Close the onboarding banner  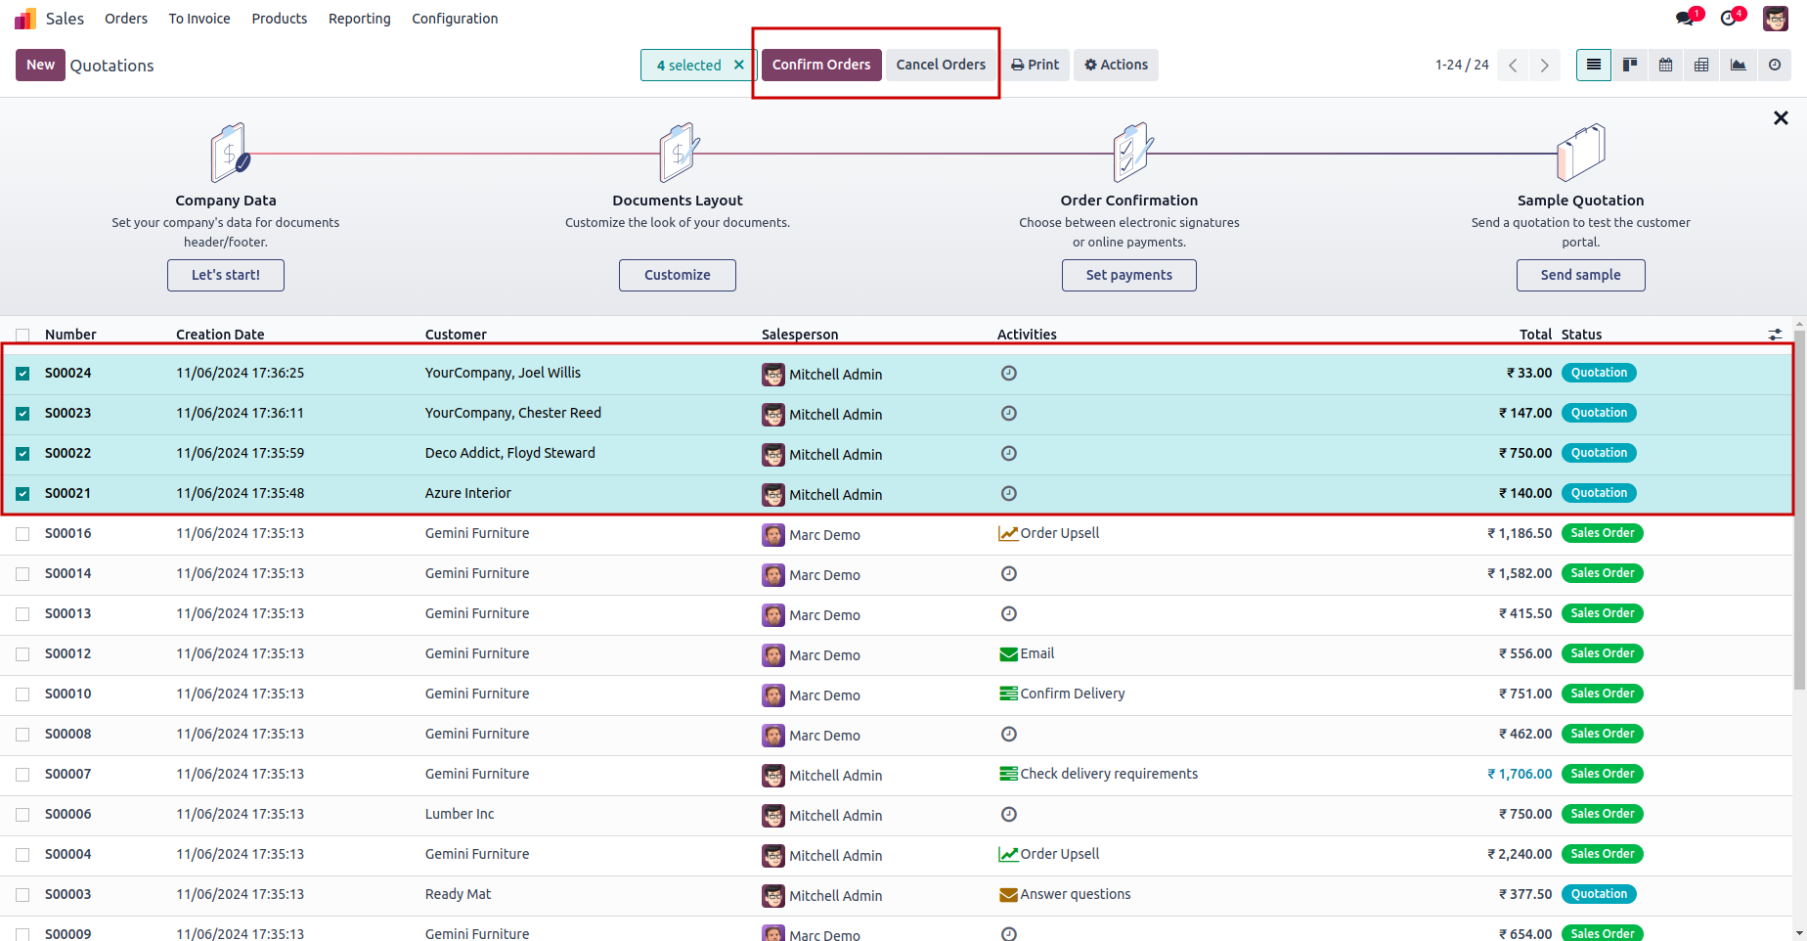tap(1781, 118)
